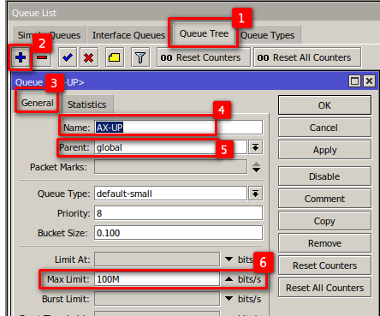Expand the Packet Marks up-down arrows

(x=256, y=167)
